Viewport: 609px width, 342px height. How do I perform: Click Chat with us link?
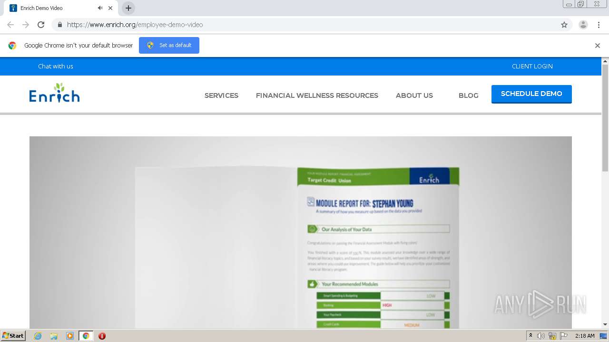[56, 66]
